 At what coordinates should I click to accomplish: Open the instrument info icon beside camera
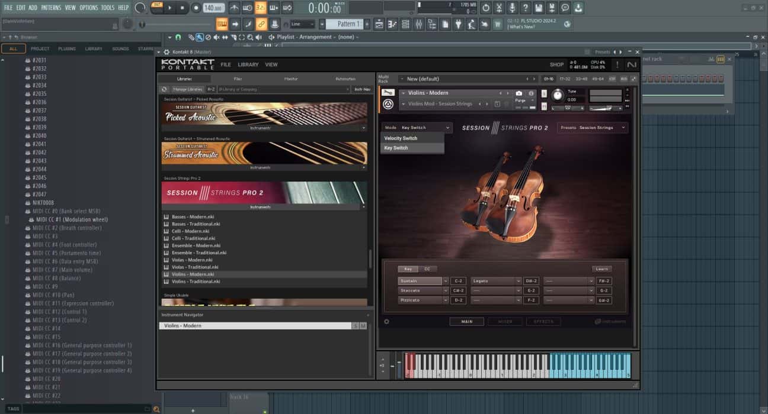point(531,93)
